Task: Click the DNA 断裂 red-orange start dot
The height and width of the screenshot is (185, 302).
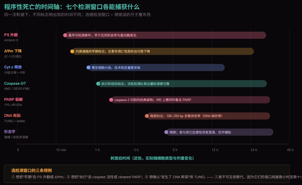Action: pos(147,116)
